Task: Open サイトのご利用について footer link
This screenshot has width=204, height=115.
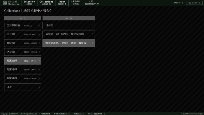Action: click(x=62, y=114)
